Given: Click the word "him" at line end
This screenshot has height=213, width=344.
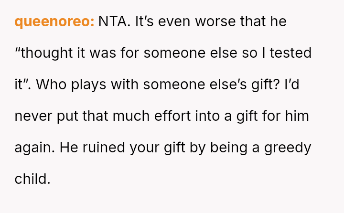Looking at the screenshot, I should pos(297,116).
